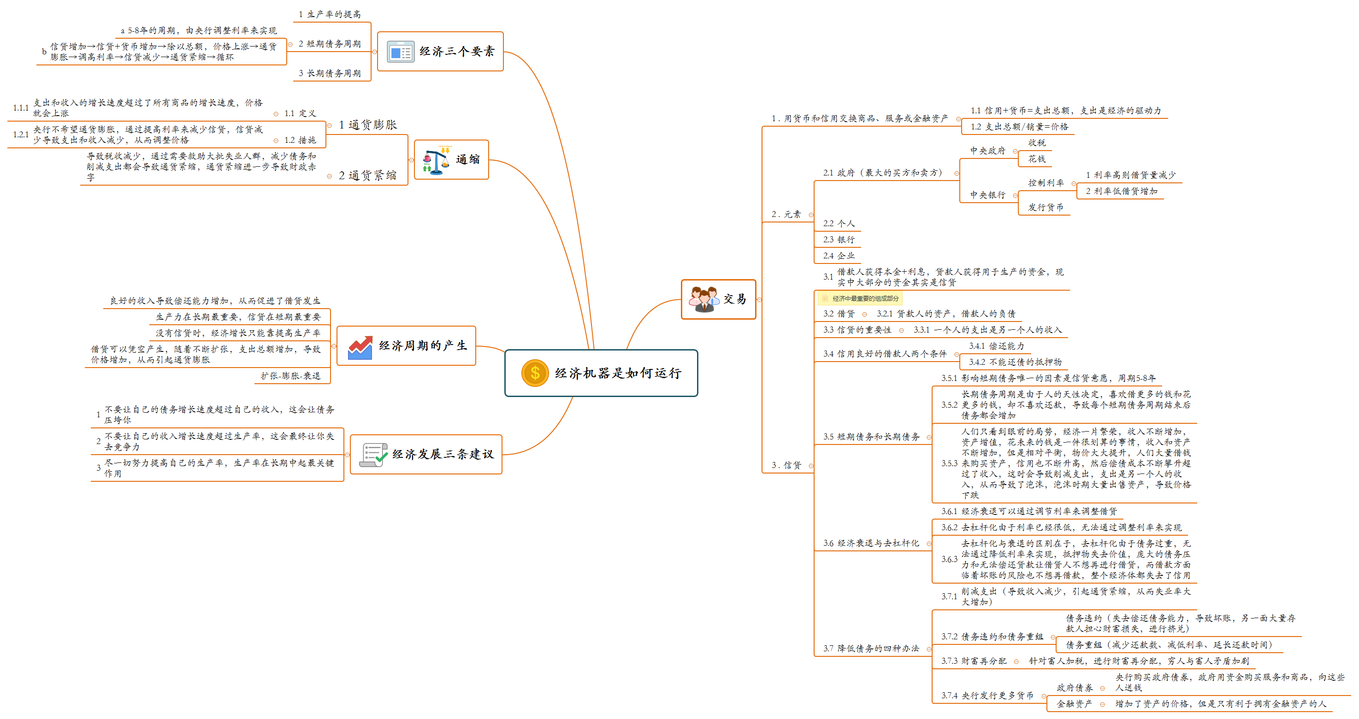This screenshot has width=1359, height=719.
Task: Click the note icon beside 经济中最重要的组成部分
Action: pyautogui.click(x=825, y=298)
